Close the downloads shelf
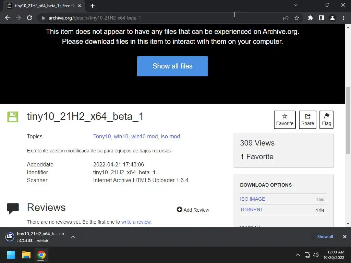The height and width of the screenshot is (263, 351). point(345,237)
